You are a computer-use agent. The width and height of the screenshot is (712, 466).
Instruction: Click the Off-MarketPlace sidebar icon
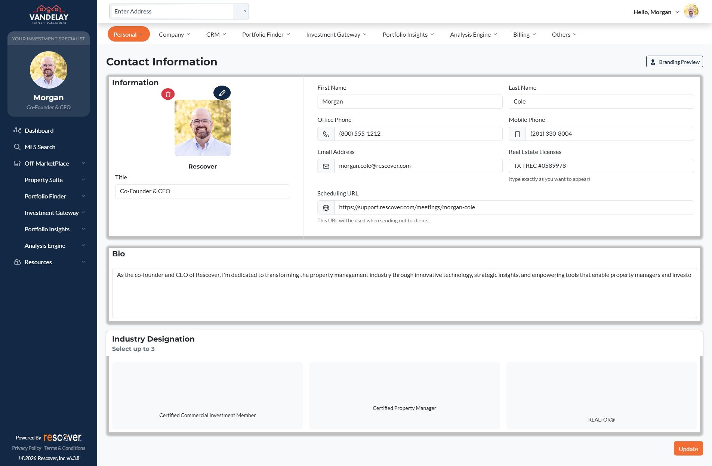pyautogui.click(x=17, y=163)
